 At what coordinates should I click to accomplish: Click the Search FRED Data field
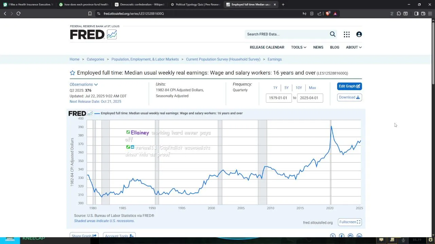(286, 34)
